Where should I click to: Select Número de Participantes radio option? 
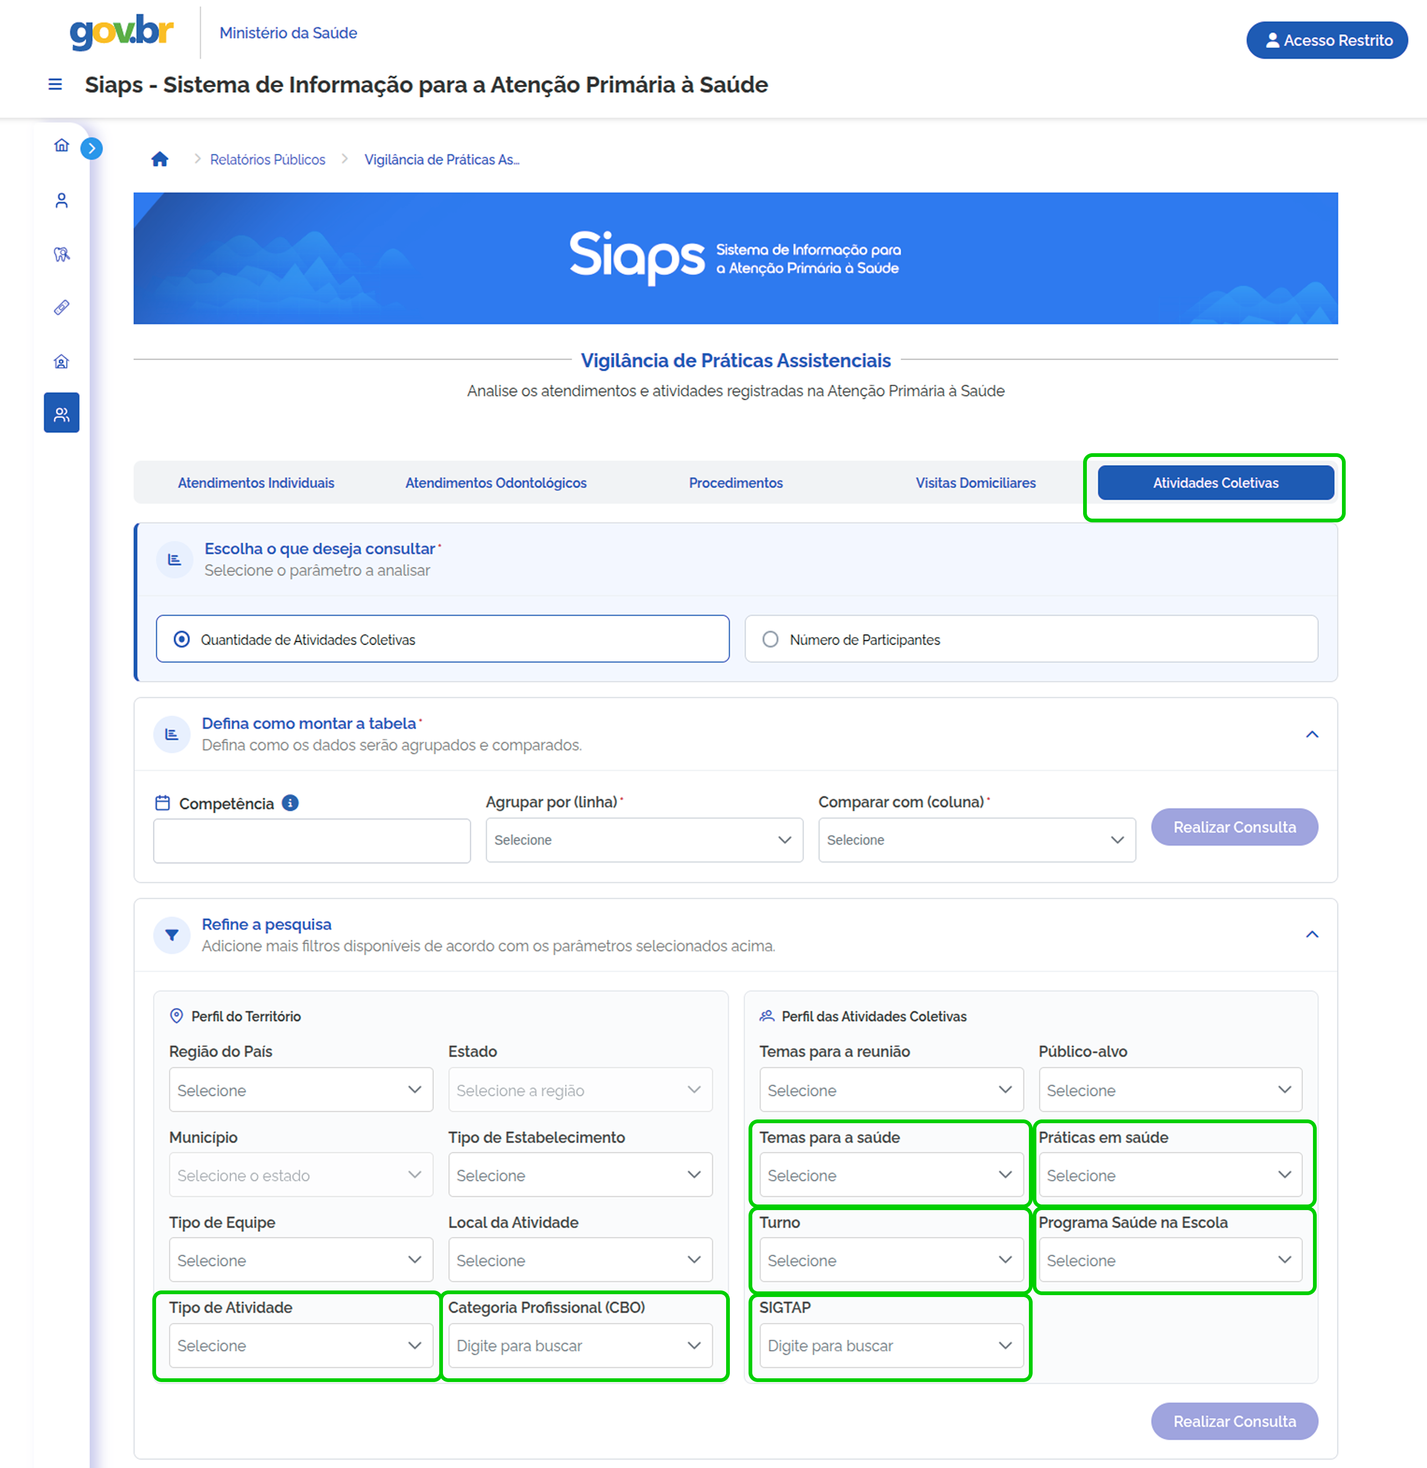tap(1030, 639)
